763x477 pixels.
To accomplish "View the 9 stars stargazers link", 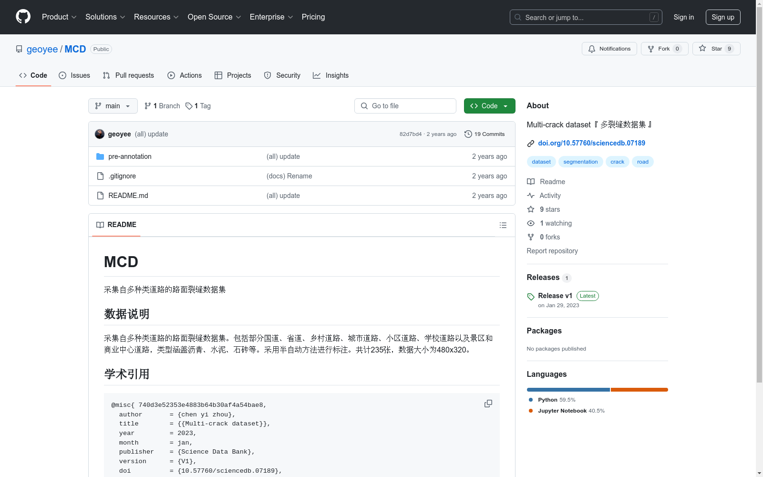I will pos(544,209).
